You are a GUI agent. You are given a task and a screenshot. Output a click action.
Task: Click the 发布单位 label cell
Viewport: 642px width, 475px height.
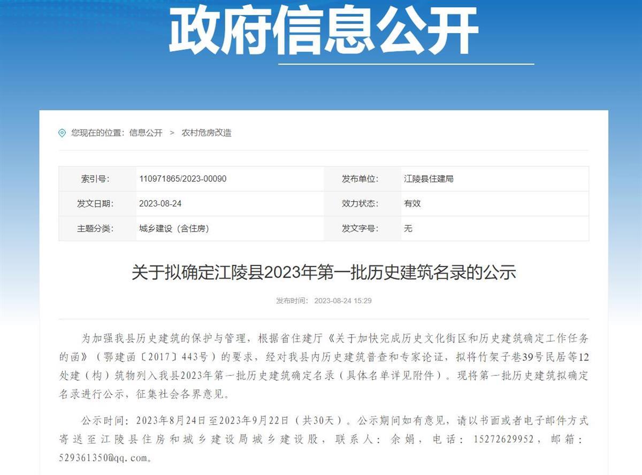(360, 179)
